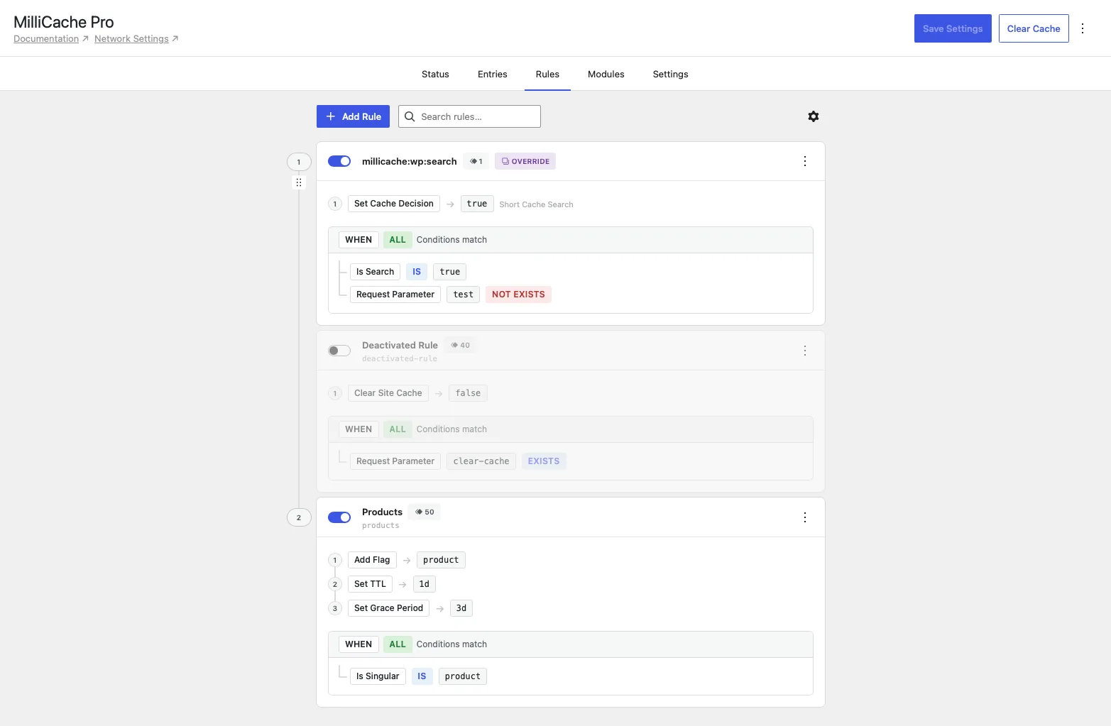Click the Short Cache Search description text

pos(536,204)
